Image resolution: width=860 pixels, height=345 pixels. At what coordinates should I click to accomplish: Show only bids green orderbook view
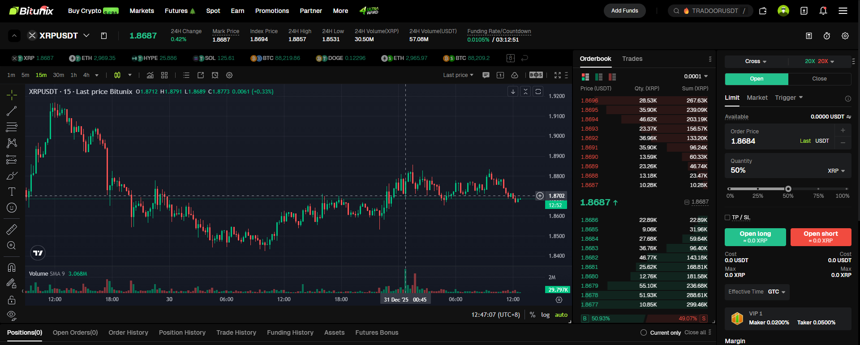[599, 77]
